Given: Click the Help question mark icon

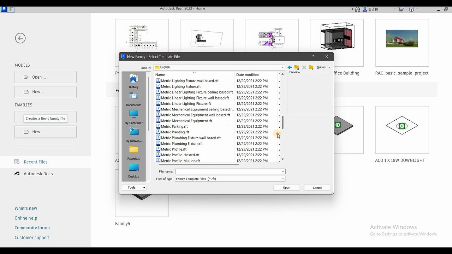Looking at the screenshot, I should click(411, 10).
